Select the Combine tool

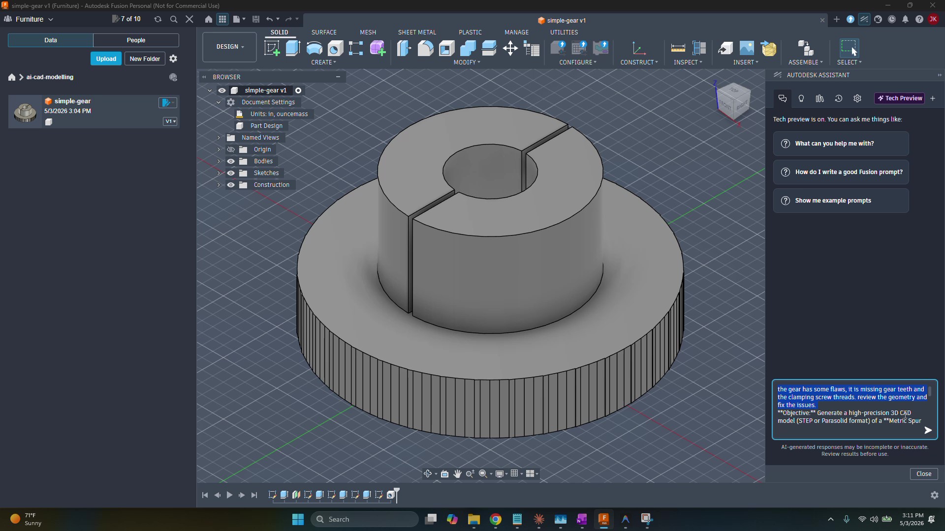click(468, 48)
